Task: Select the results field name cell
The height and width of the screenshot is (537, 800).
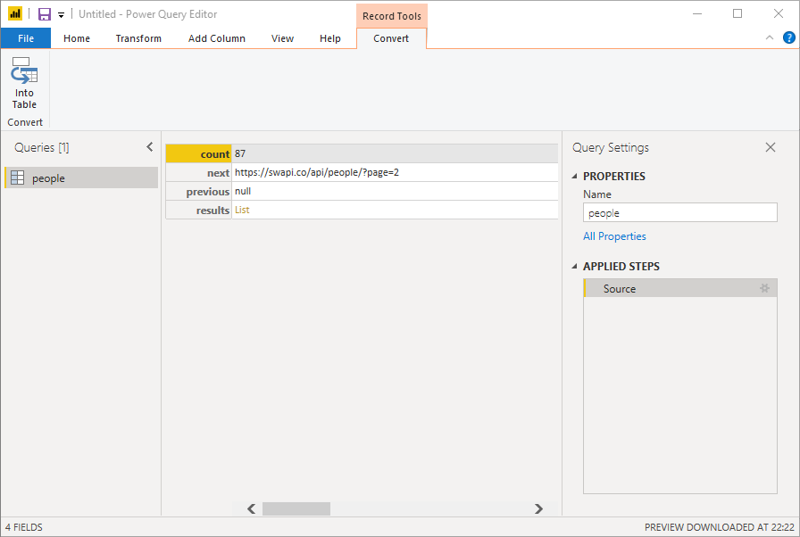Action: click(198, 210)
